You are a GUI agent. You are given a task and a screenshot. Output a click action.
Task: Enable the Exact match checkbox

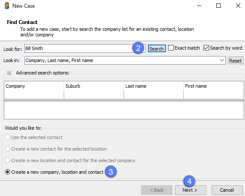171,48
